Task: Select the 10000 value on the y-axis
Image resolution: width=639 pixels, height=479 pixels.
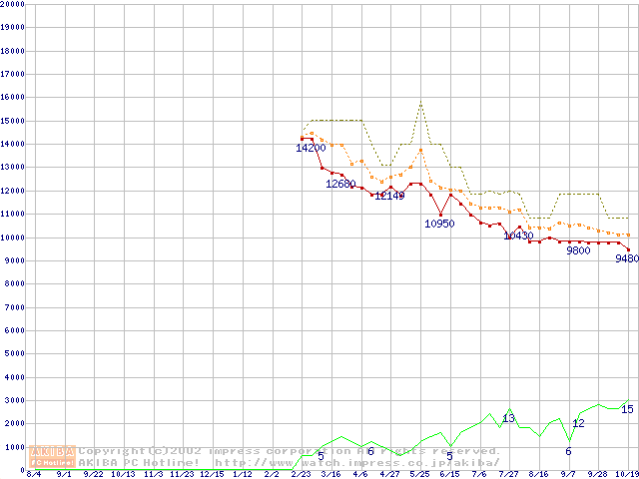Action: 12,238
